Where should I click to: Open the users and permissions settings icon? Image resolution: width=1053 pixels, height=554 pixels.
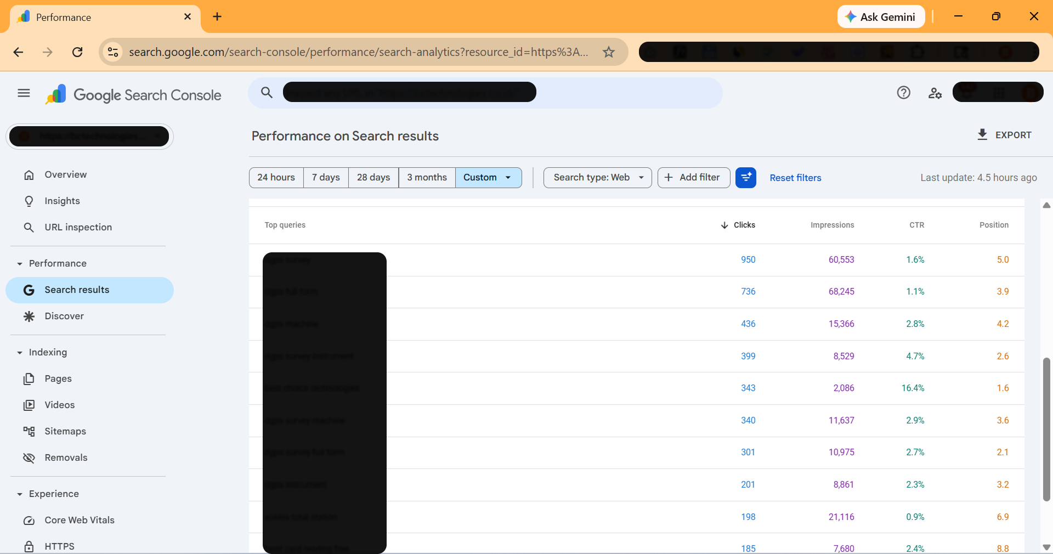point(935,93)
